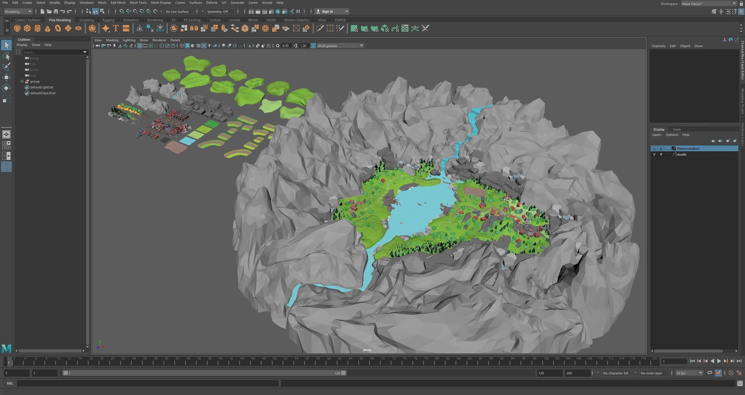
Task: Toggle playback flag P on Assets layer
Action: (x=661, y=154)
